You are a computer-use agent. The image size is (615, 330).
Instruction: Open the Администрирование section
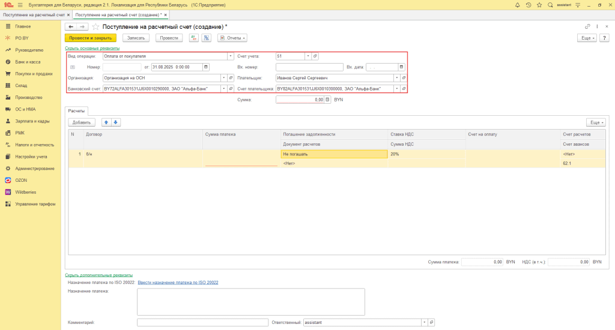tap(34, 169)
